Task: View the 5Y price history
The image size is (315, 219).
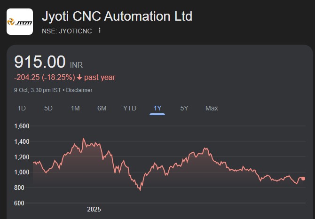Action: 184,108
